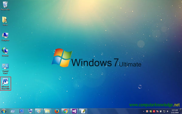182x114 pixels.
Task: Open Visual Studio from the taskbar
Action: [74, 111]
